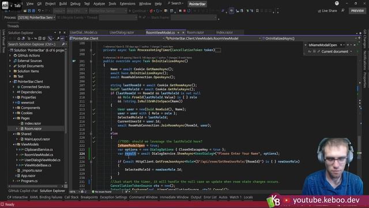
Task: Click the Continue debug button
Action: 137,11
